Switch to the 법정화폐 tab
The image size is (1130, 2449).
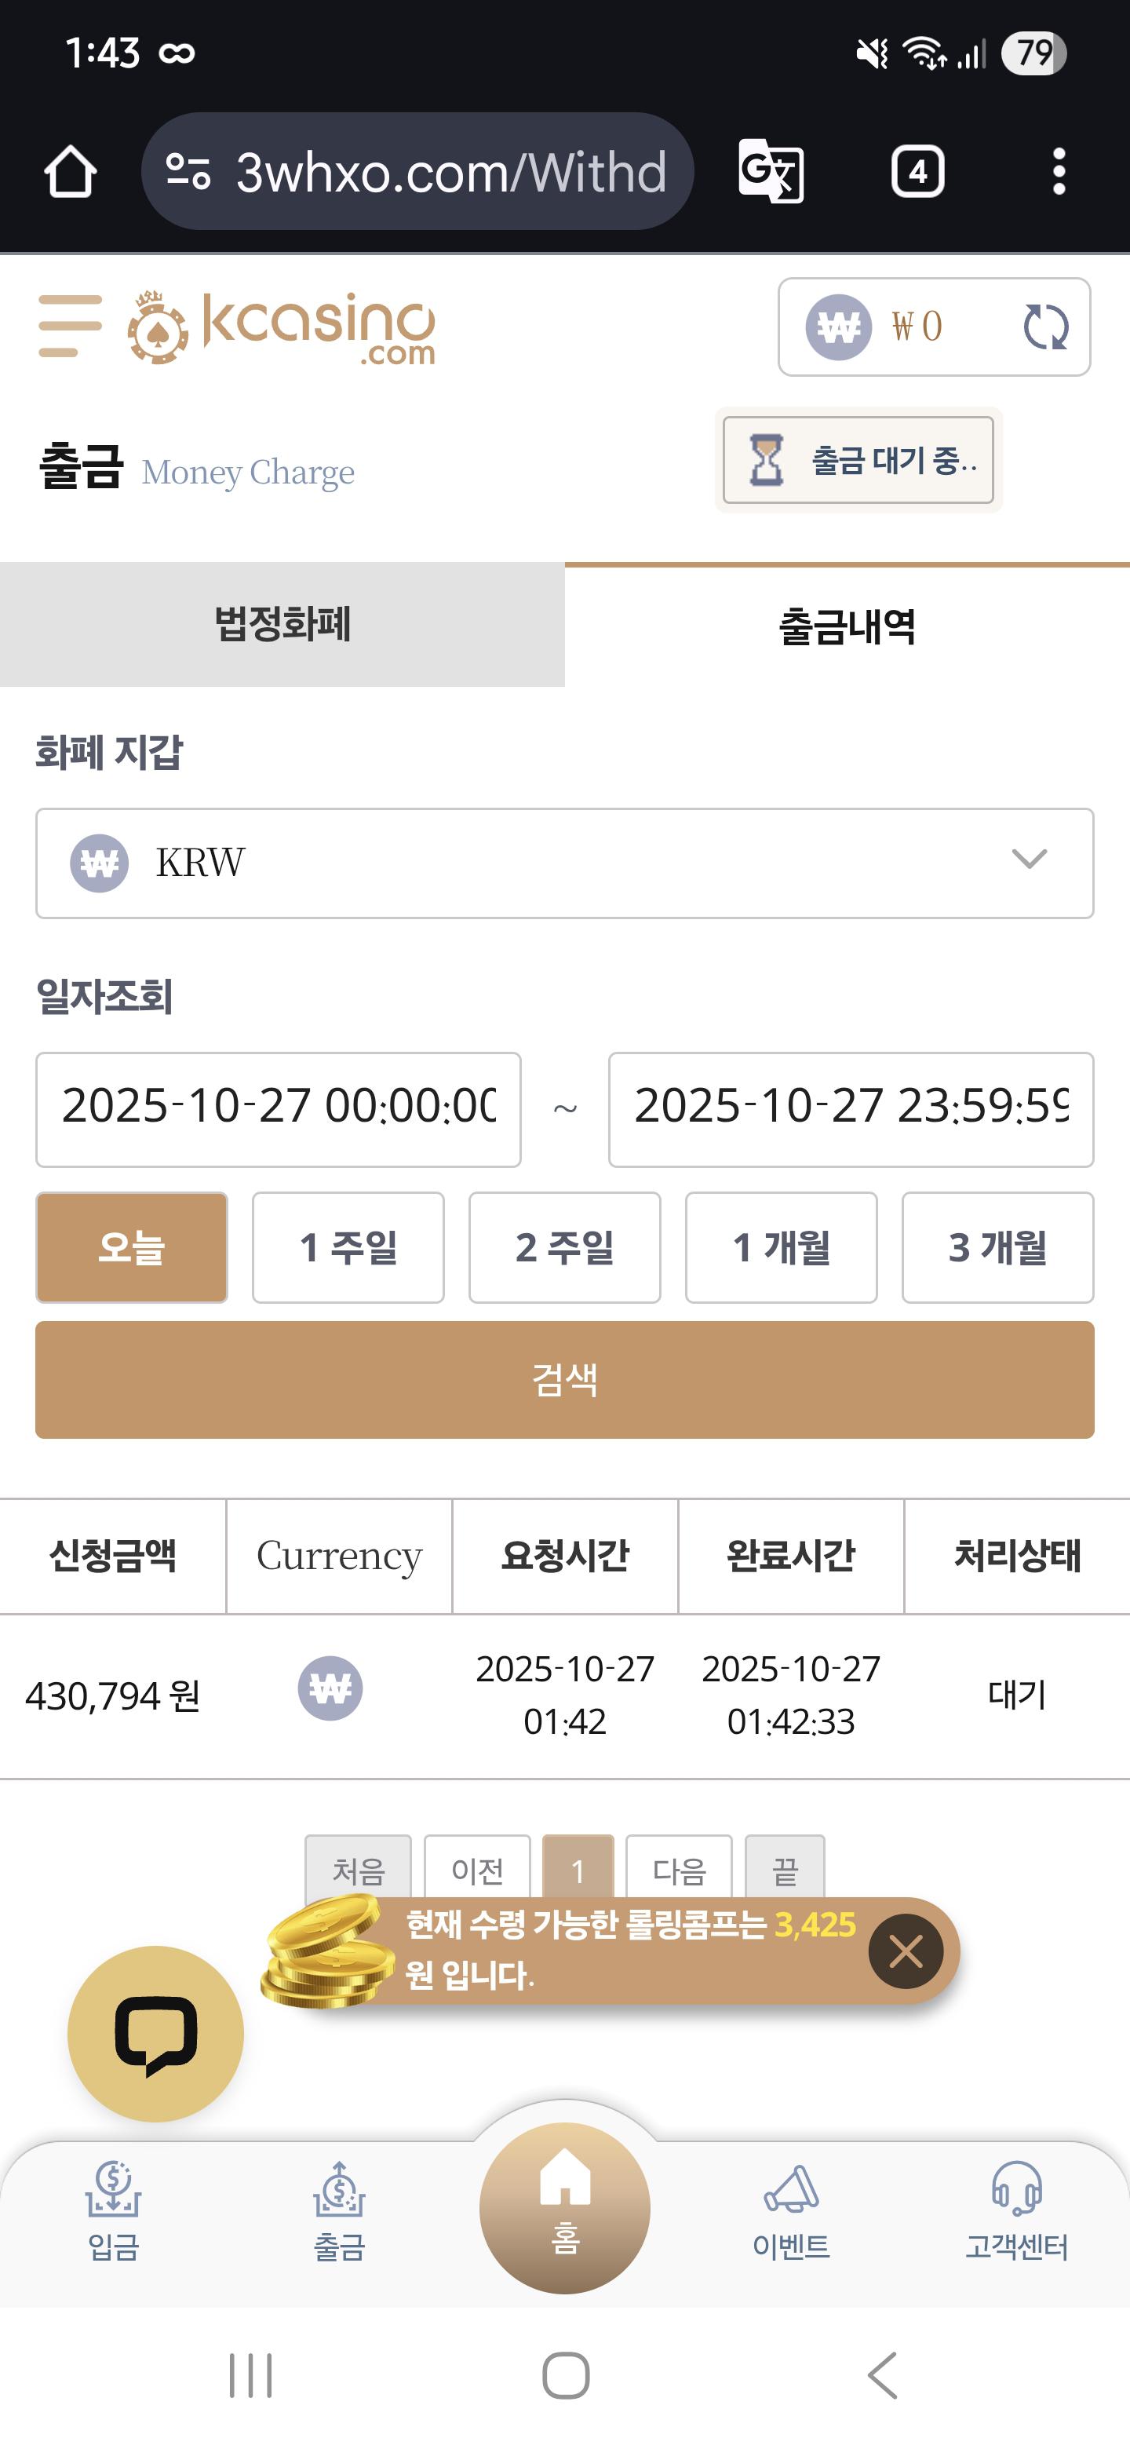[282, 625]
